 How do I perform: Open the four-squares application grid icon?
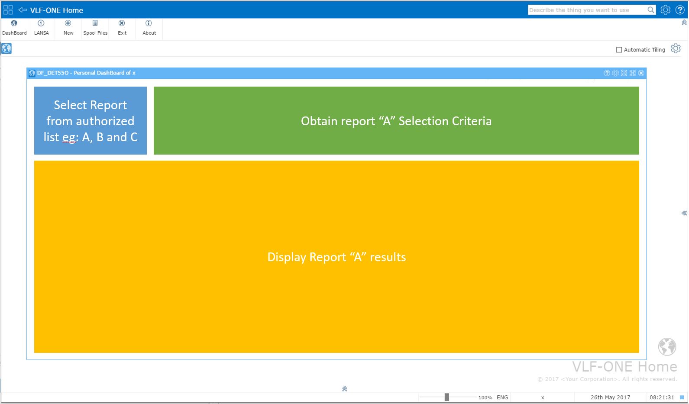point(8,10)
